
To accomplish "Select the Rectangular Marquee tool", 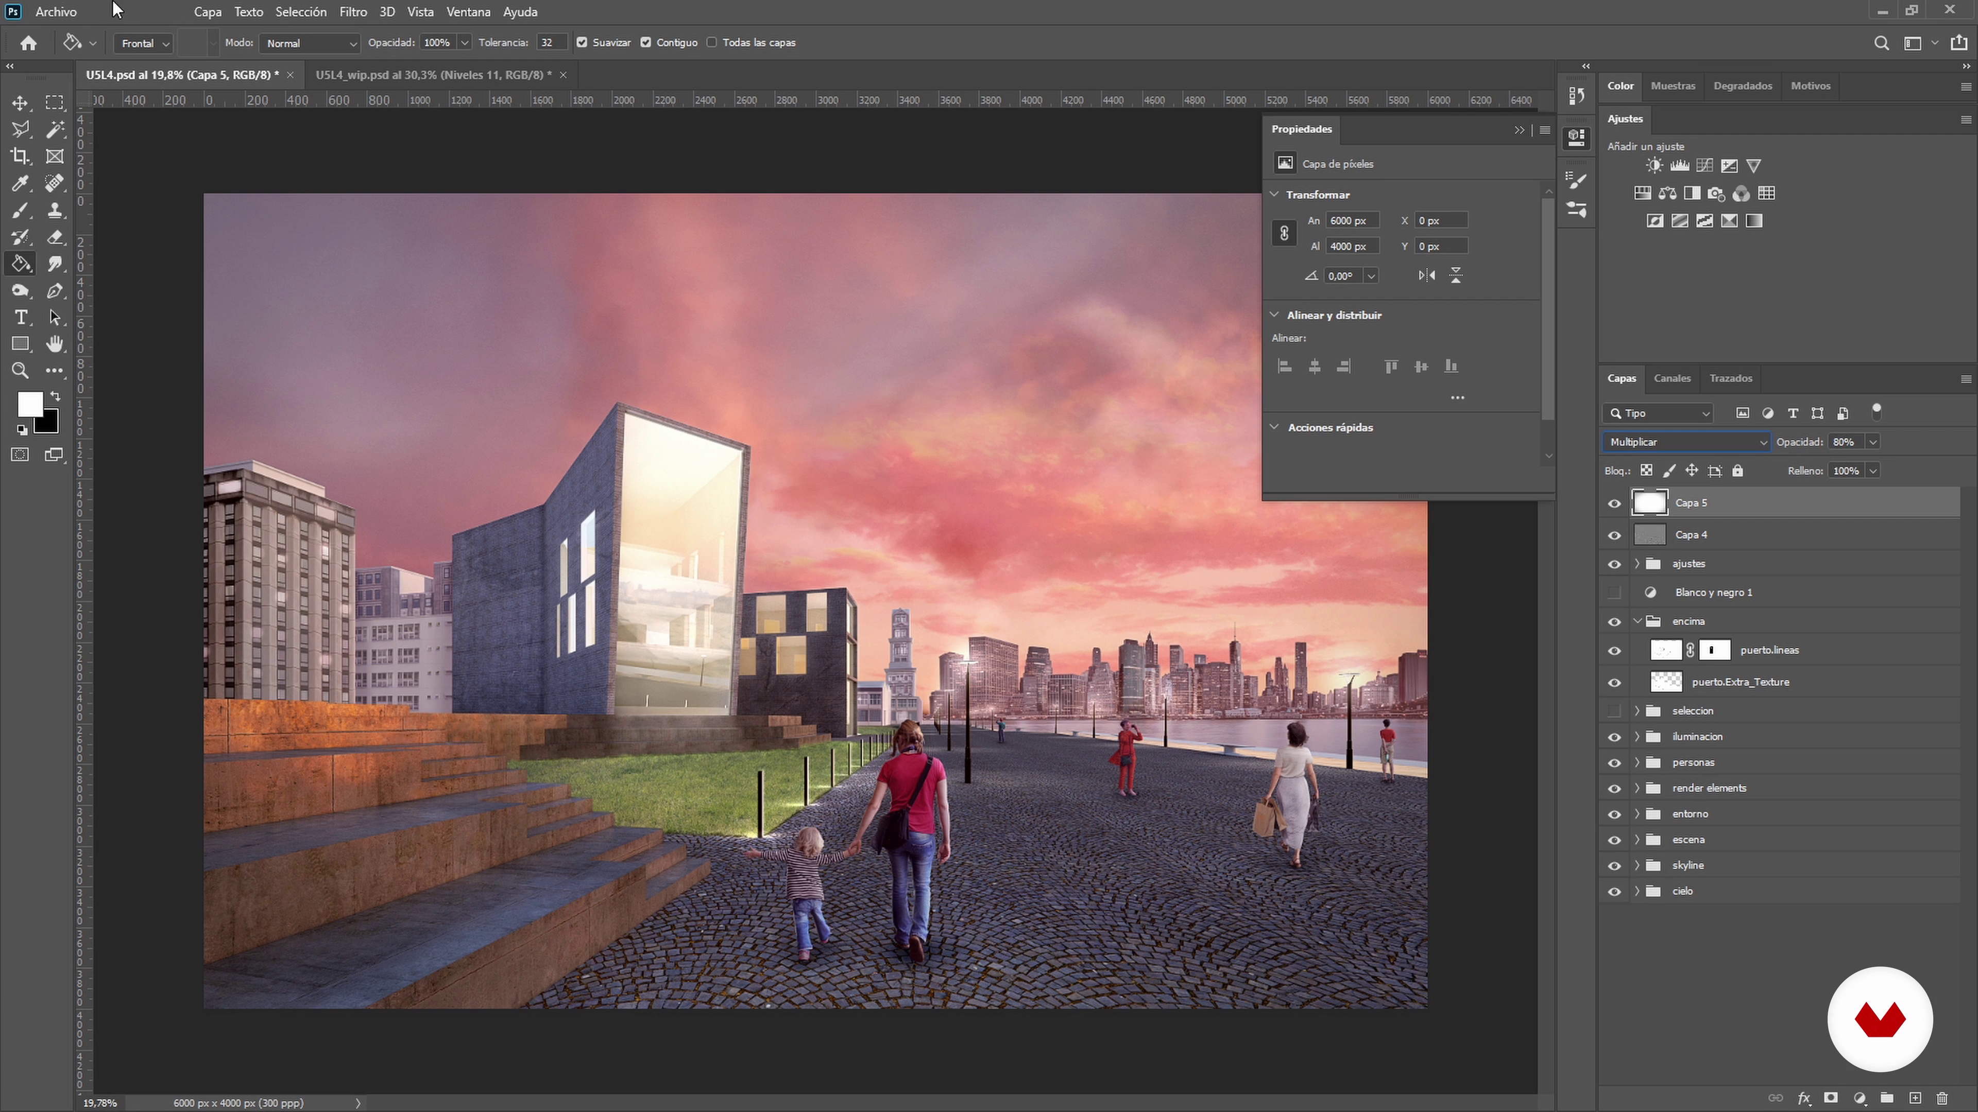I will pyautogui.click(x=54, y=103).
